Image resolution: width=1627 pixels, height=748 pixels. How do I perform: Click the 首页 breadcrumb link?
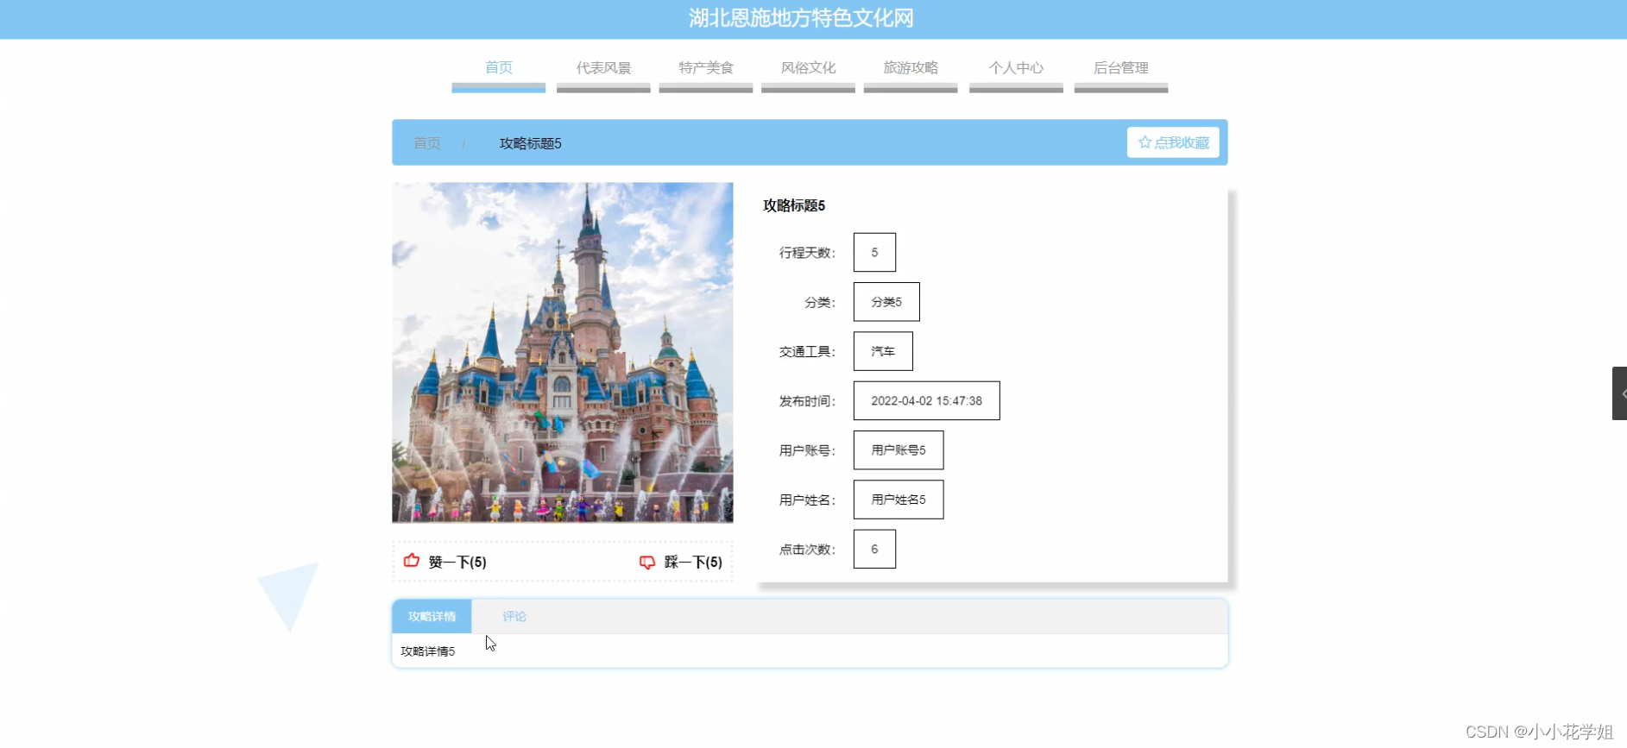point(427,143)
